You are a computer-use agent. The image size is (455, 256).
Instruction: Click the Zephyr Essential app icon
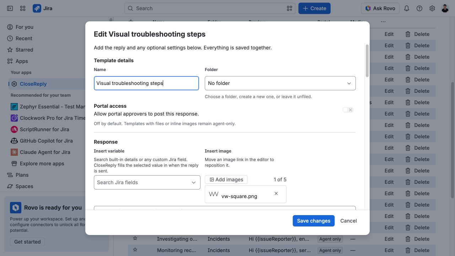pos(14,107)
